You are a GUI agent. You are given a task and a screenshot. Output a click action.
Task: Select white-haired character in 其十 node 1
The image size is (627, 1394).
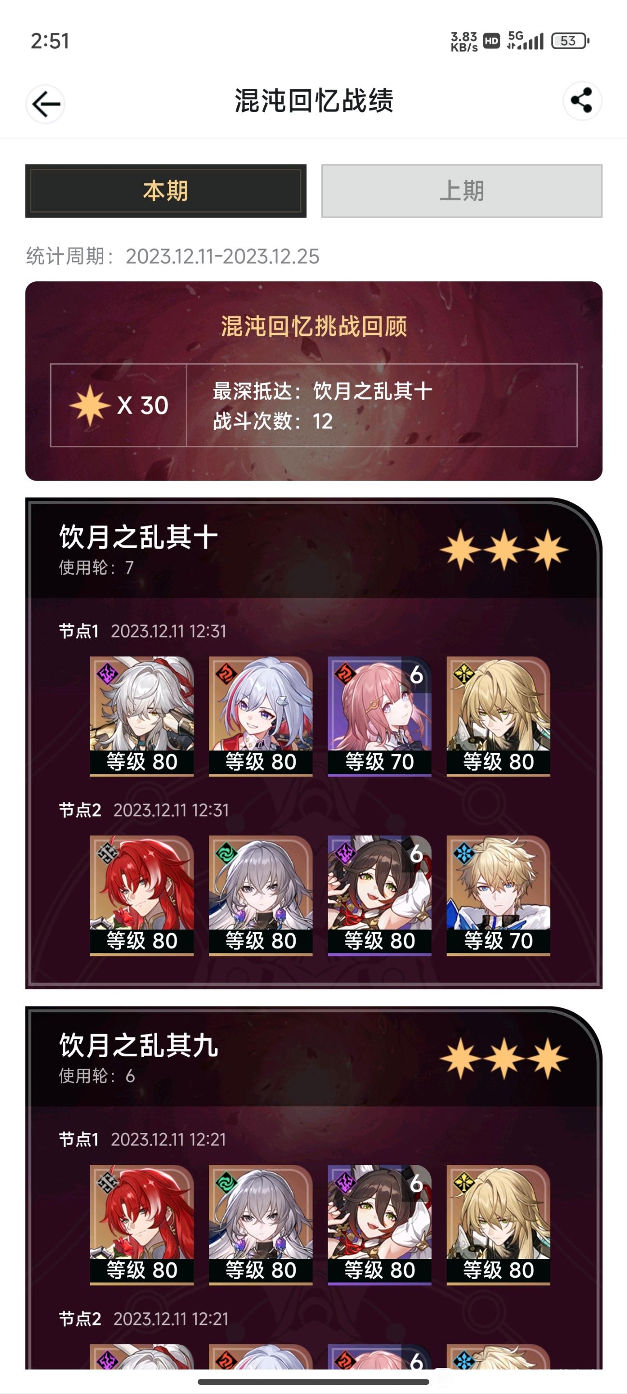pyautogui.click(x=142, y=717)
